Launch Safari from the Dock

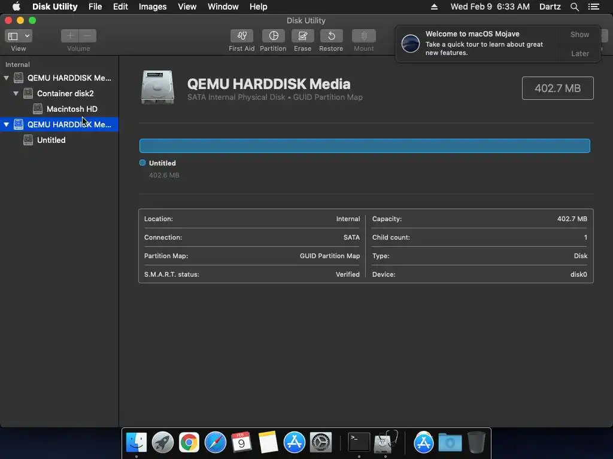pos(216,443)
